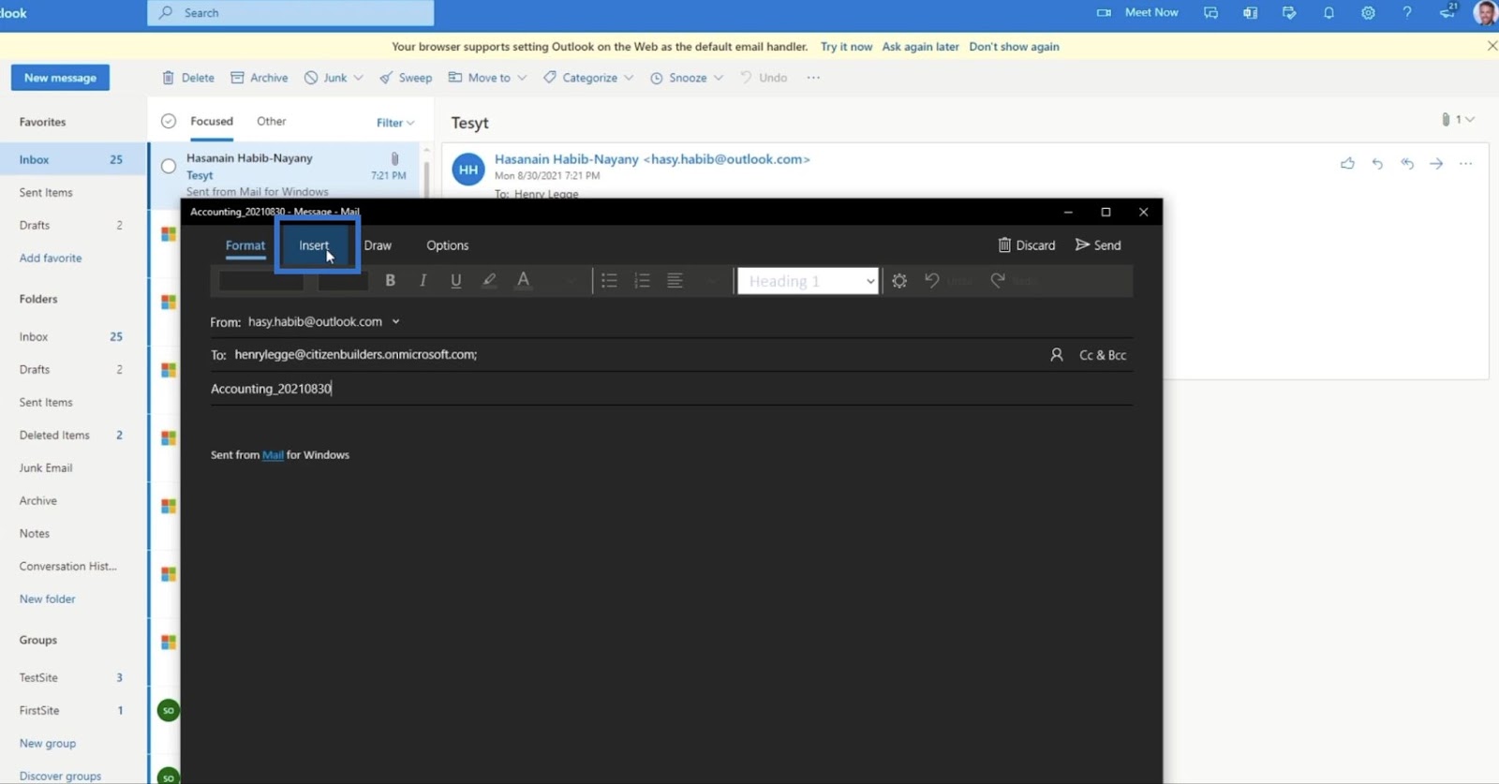Expand the Move to dropdown

point(522,78)
